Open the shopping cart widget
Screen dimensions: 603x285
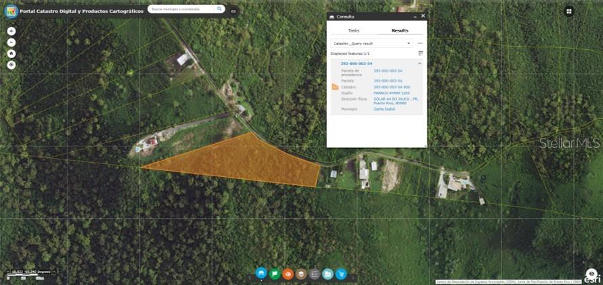pos(340,274)
